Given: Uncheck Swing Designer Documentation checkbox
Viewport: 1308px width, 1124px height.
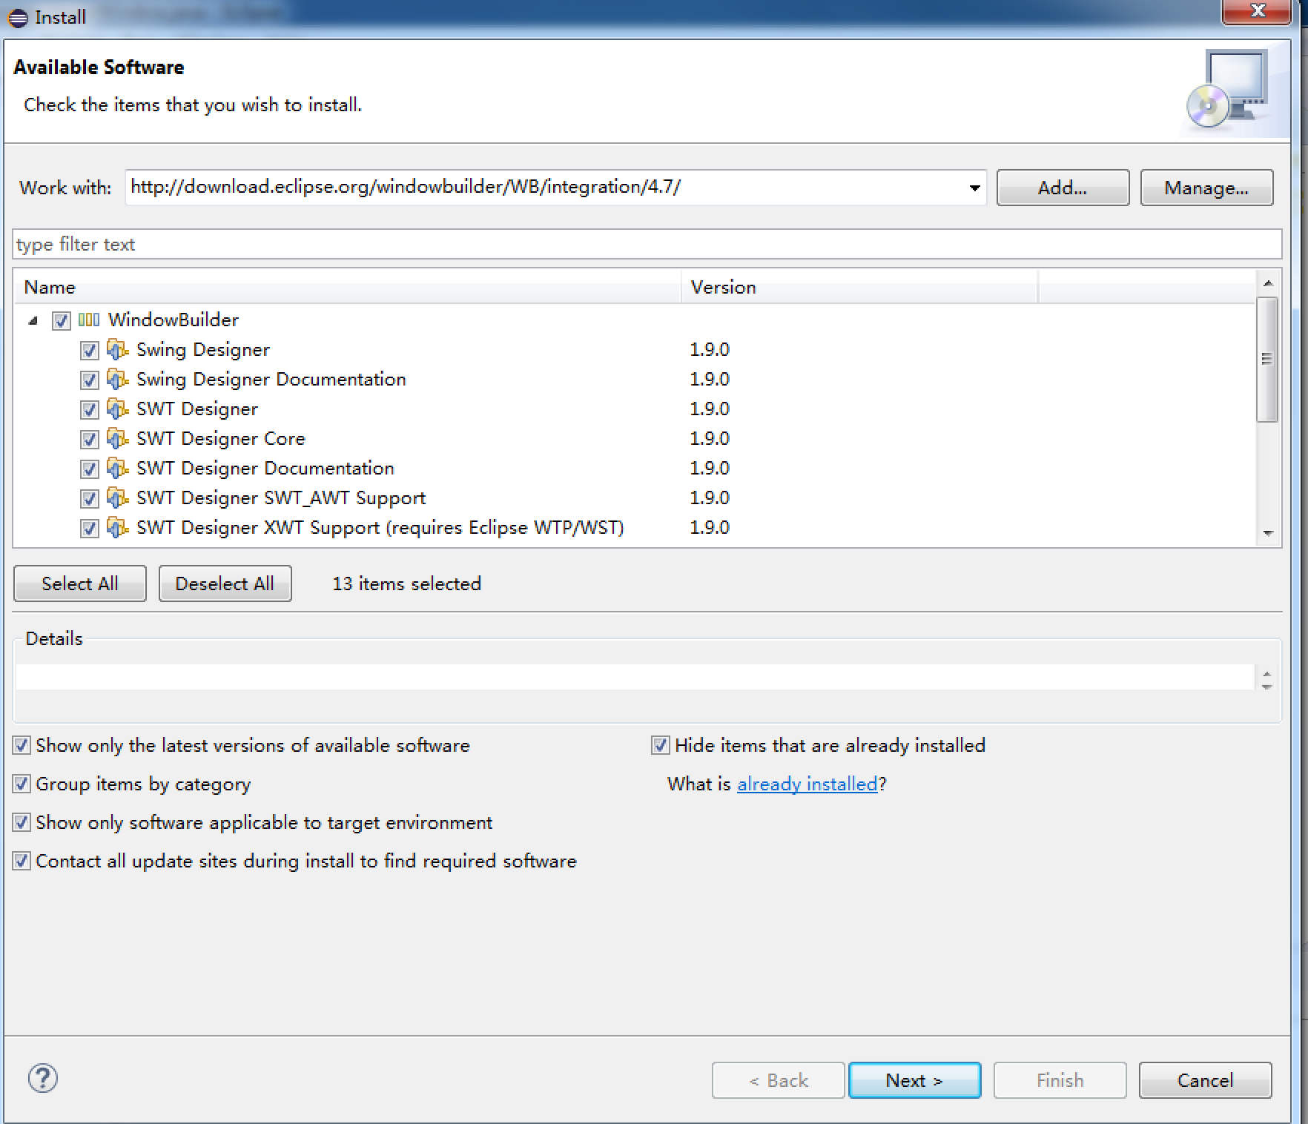Looking at the screenshot, I should tap(89, 380).
